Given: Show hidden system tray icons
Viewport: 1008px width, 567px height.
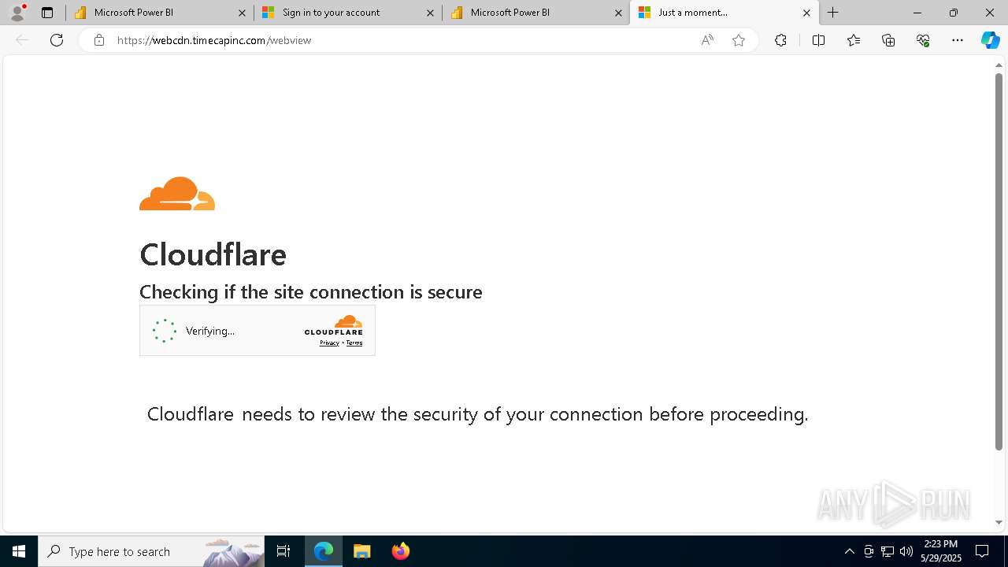Looking at the screenshot, I should pos(849,551).
